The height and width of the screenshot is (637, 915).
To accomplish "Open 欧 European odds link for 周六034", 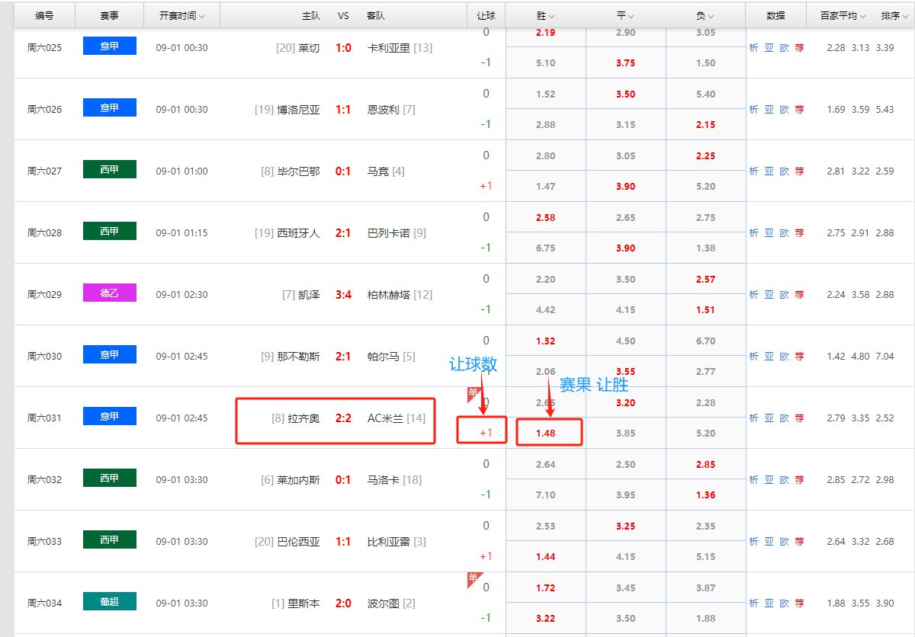I will tap(784, 603).
